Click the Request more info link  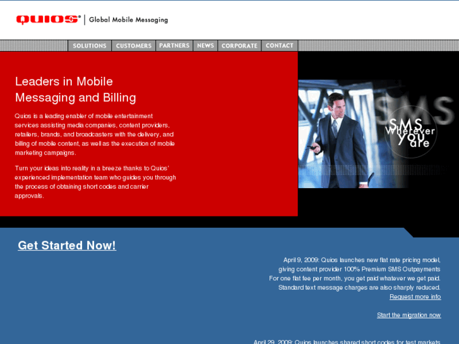pos(415,297)
